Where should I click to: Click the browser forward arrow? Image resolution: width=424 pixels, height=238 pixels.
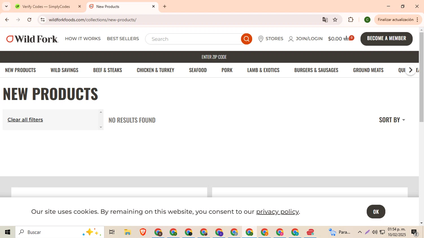coord(18,20)
